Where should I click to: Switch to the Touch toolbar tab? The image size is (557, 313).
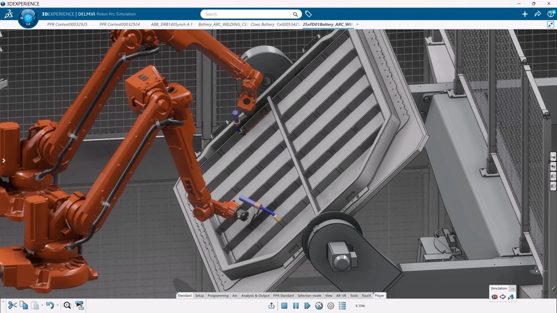(x=366, y=296)
